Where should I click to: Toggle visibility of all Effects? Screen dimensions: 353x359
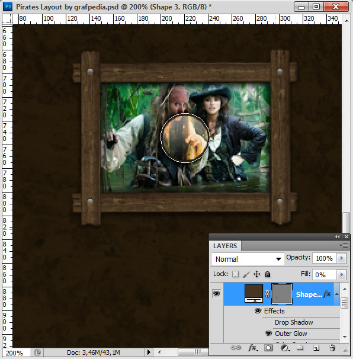[258, 310]
